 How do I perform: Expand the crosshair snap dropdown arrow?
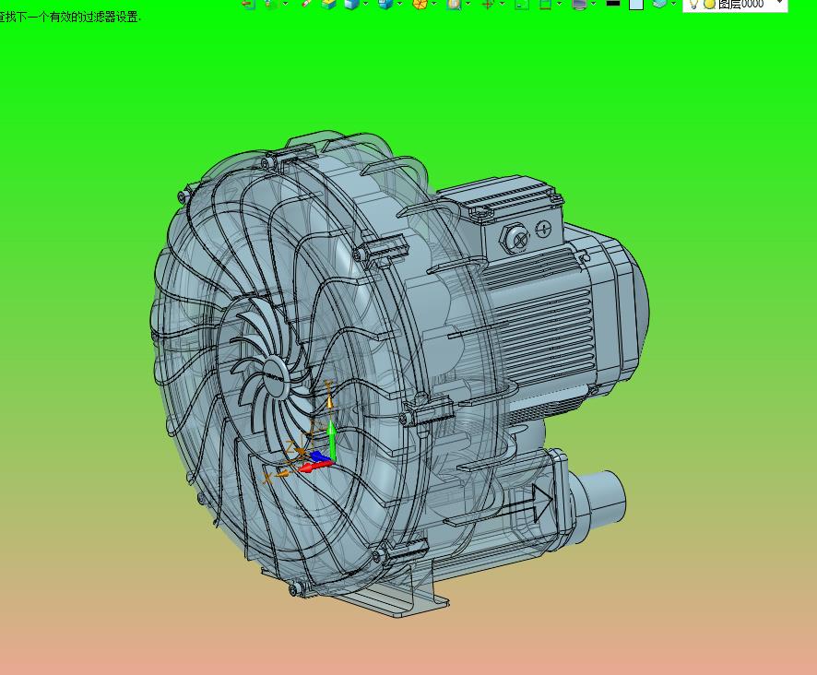[503, 4]
